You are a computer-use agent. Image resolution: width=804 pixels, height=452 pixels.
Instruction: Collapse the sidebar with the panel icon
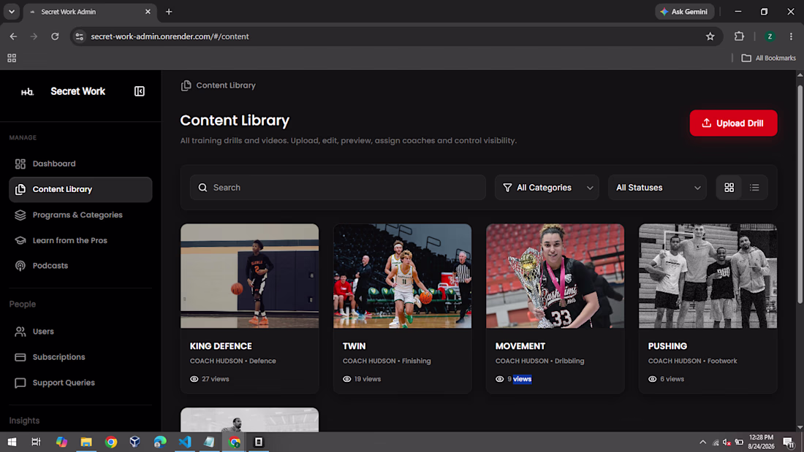click(140, 91)
